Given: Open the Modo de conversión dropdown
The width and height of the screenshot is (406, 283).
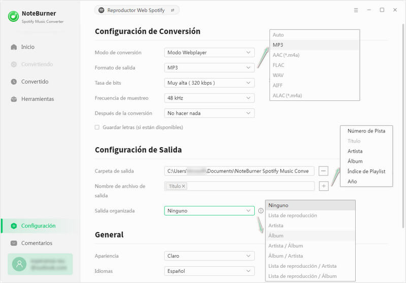Looking at the screenshot, I should pyautogui.click(x=209, y=53).
